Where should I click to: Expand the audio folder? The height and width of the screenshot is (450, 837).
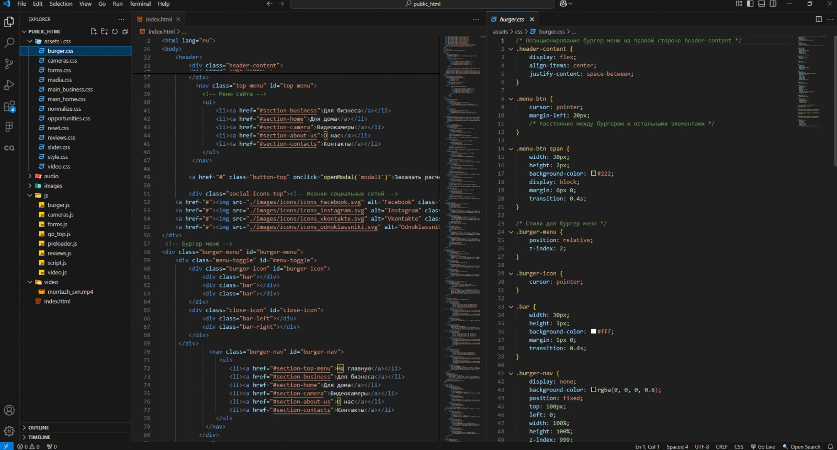click(x=51, y=176)
